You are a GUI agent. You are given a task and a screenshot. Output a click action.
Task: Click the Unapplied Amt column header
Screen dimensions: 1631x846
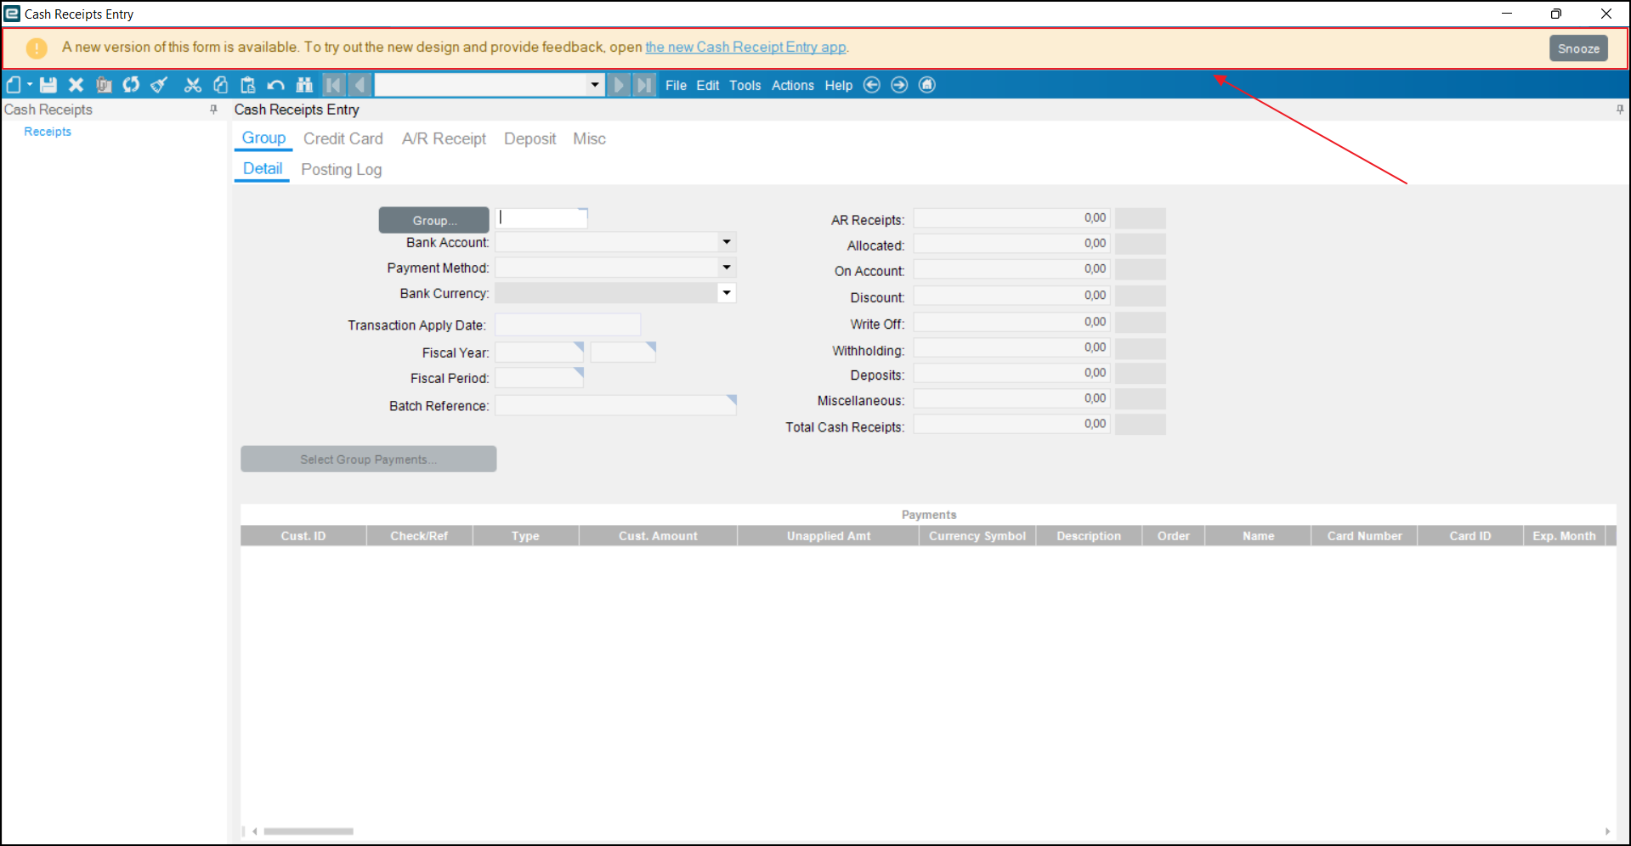tap(829, 536)
